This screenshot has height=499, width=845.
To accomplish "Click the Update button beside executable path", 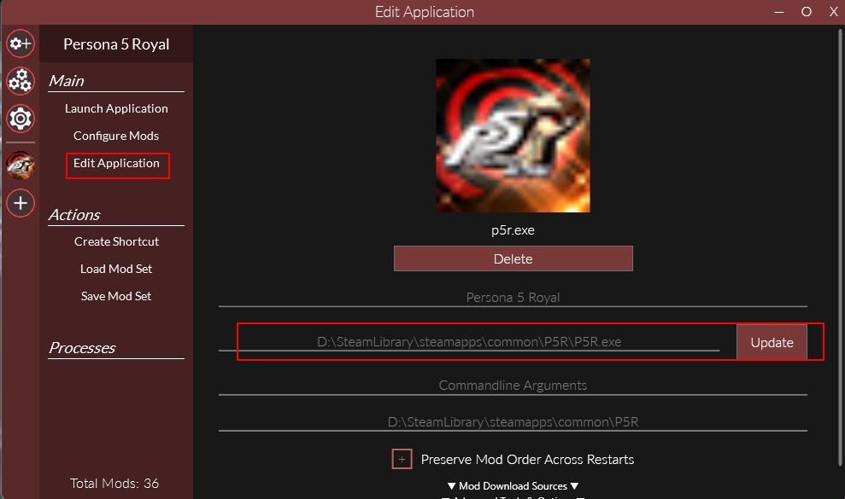I will [772, 342].
